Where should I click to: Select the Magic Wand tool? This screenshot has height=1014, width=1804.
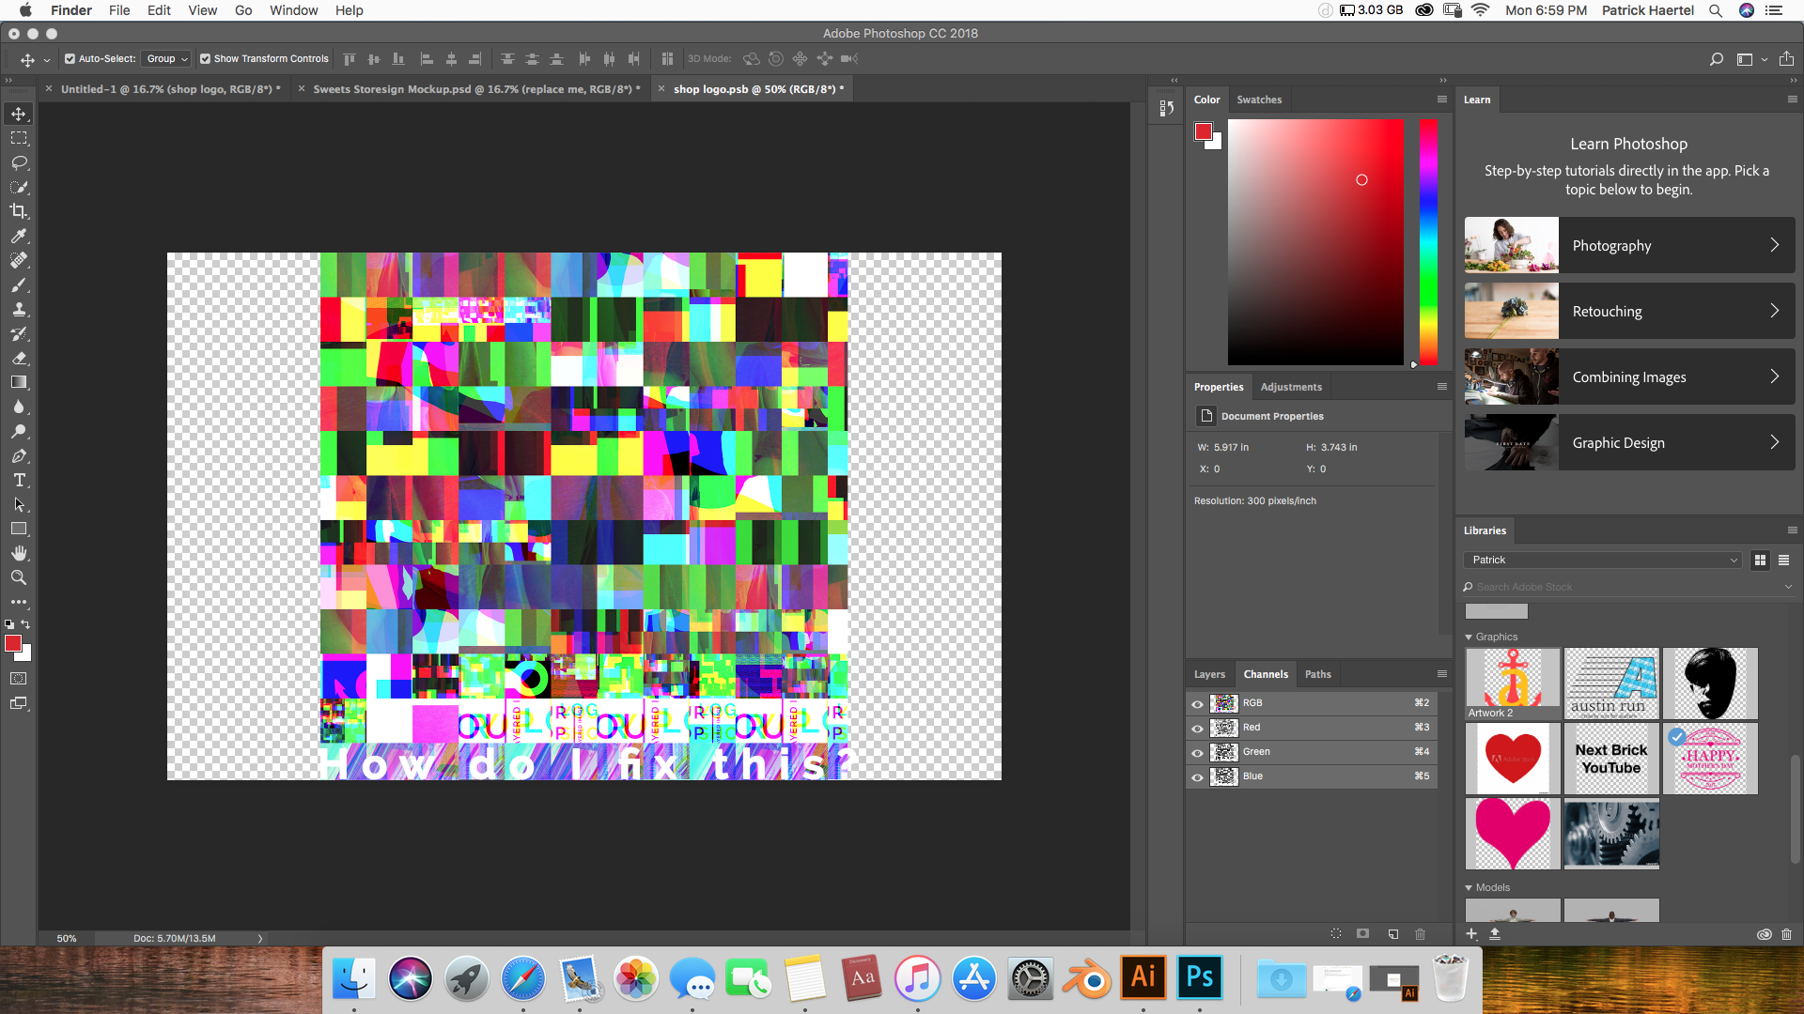point(19,187)
